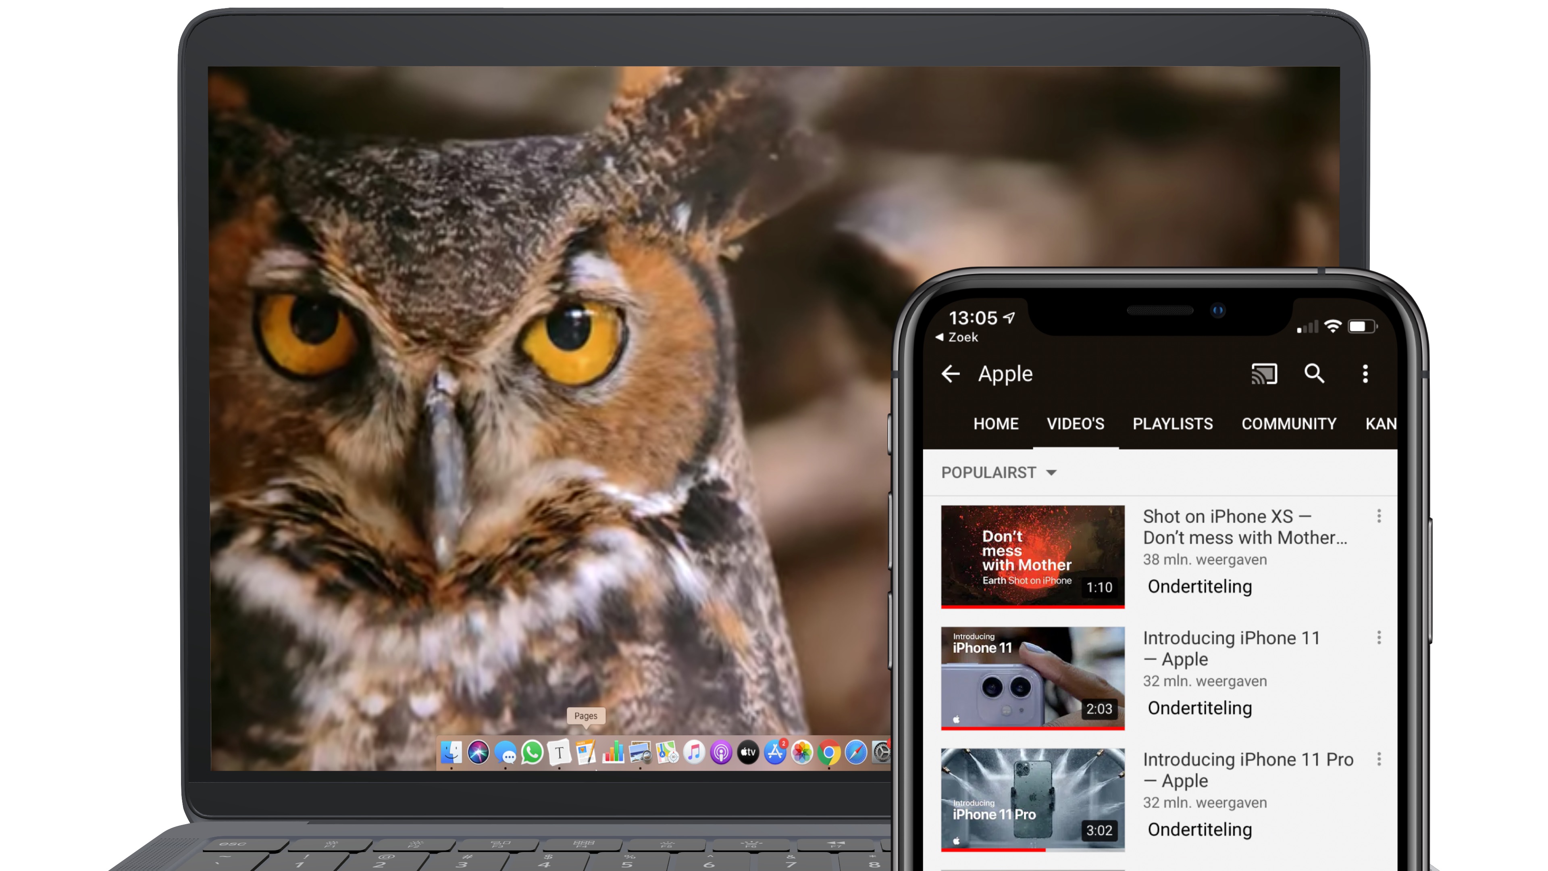Open the Cast icon in YouTube

coord(1264,374)
